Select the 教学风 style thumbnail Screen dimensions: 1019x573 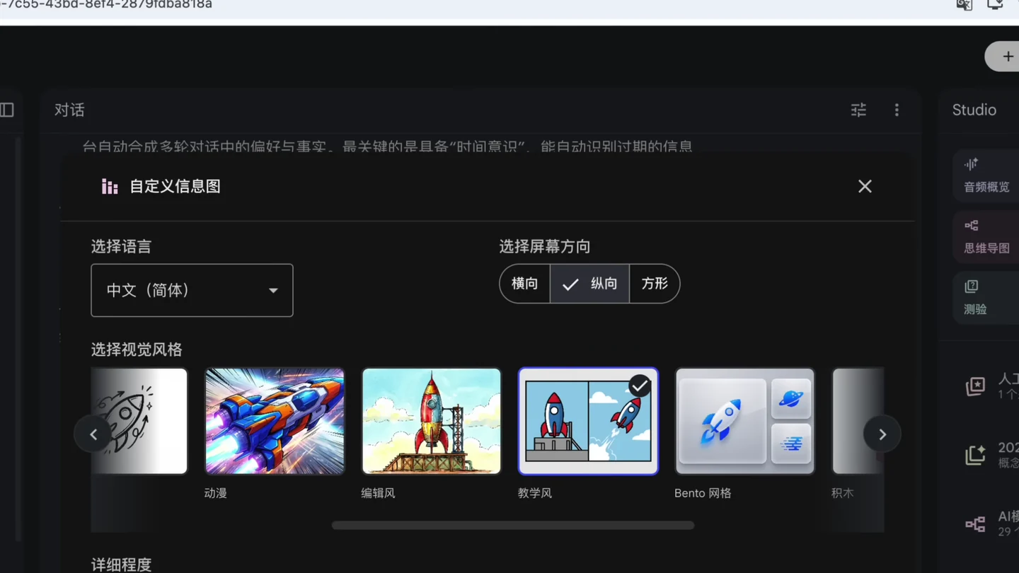point(588,421)
